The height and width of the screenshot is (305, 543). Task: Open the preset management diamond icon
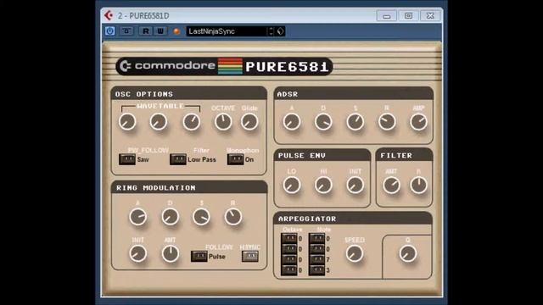280,31
